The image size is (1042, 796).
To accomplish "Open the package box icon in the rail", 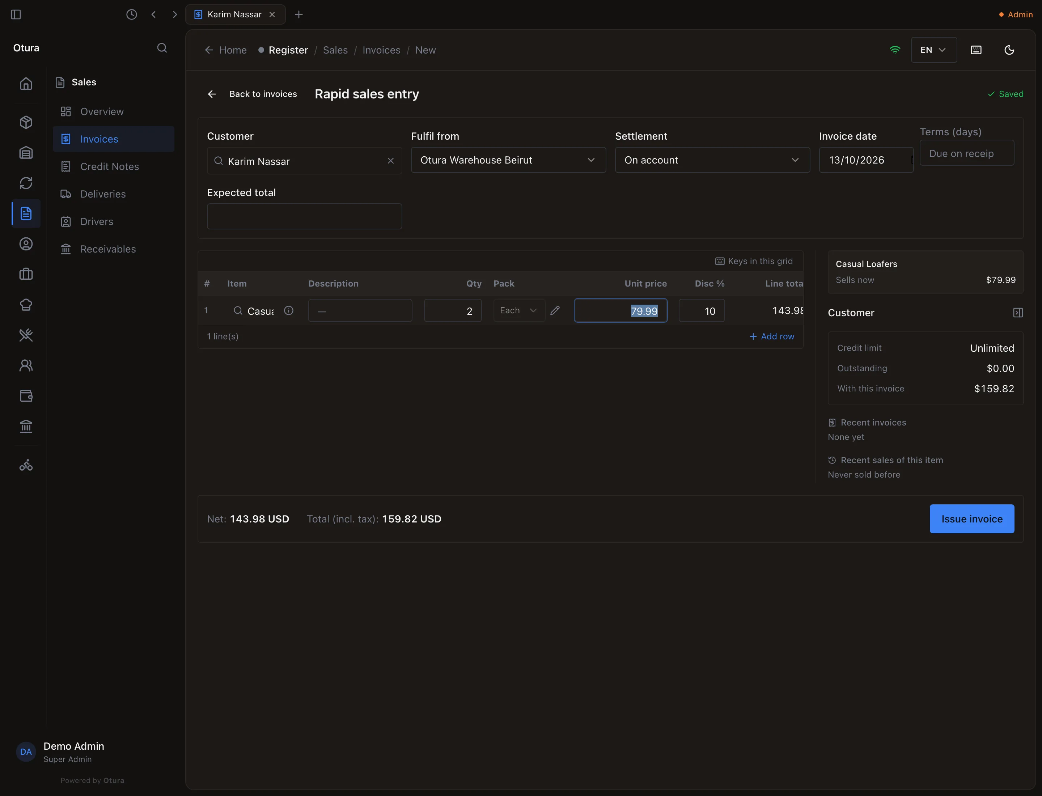I will coord(26,122).
